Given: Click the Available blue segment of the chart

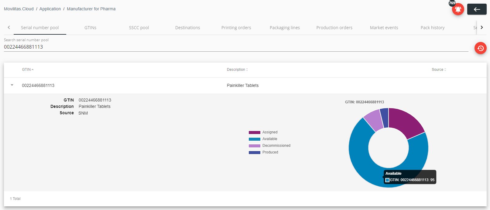Looking at the screenshot, I should (362, 161).
